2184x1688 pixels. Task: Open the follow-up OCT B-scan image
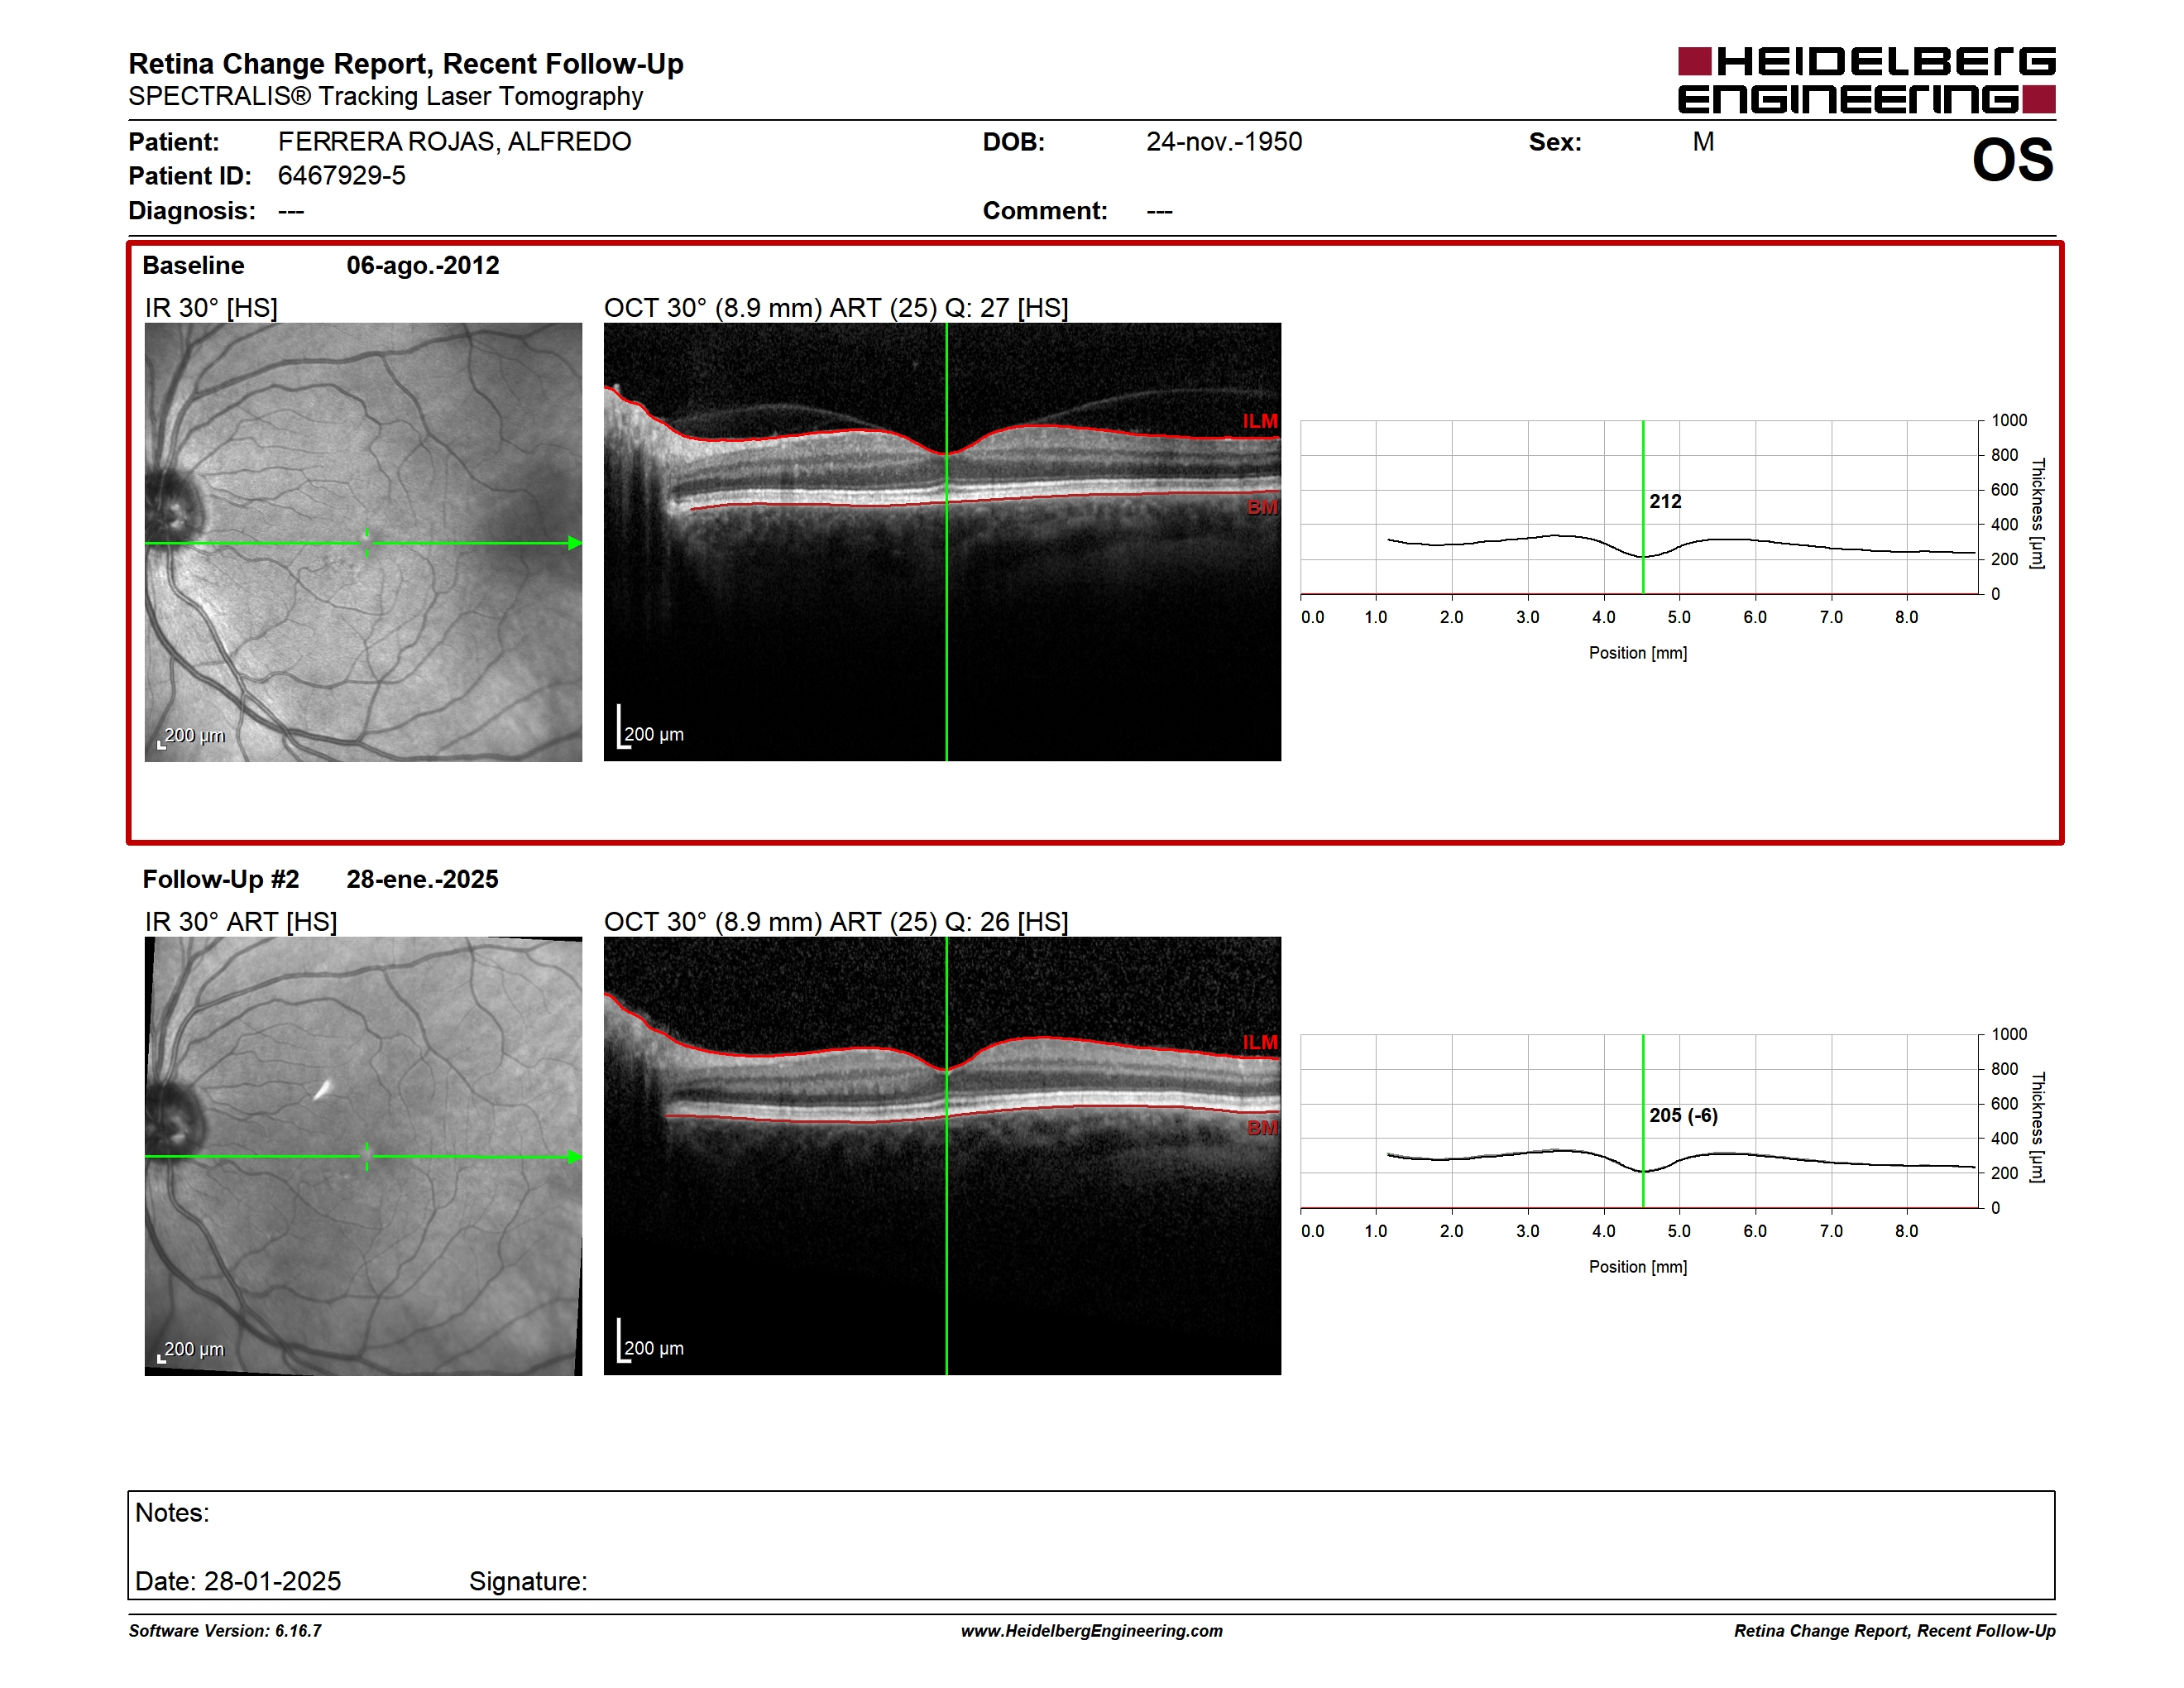point(942,1156)
